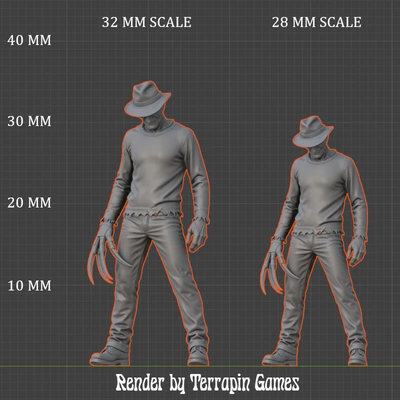400x400 pixels.
Task: Select the 28 mm scale figure model
Action: 314,241
